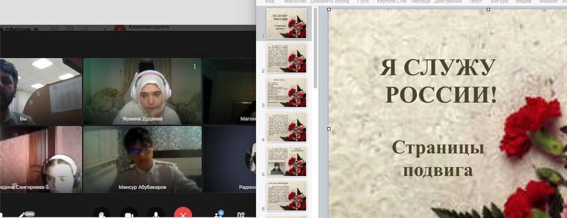This screenshot has height=218, width=567.
Task: Select the Я СЛУЖУ РОССИИ! title text
Action: click(x=439, y=81)
